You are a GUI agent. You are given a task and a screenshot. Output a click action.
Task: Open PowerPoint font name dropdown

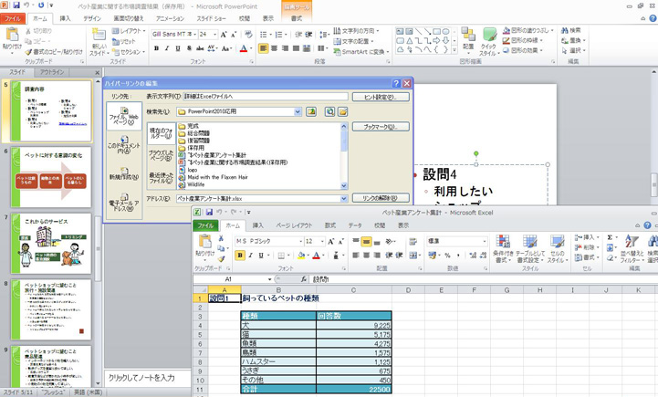(x=195, y=34)
